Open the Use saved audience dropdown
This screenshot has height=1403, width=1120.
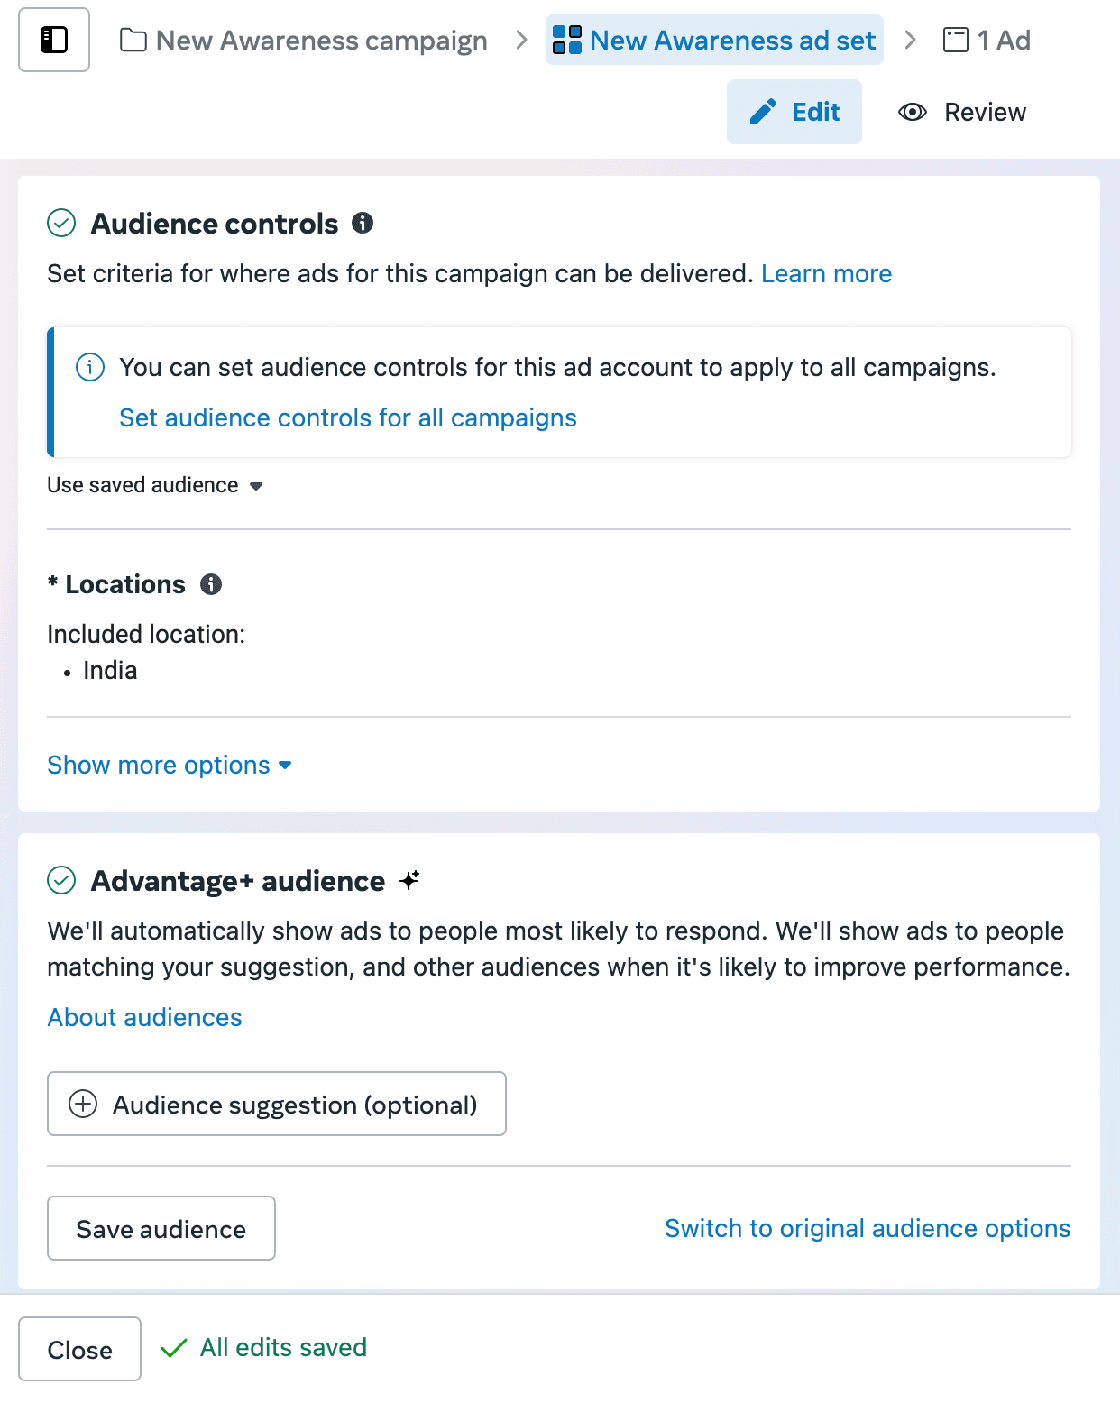(155, 485)
